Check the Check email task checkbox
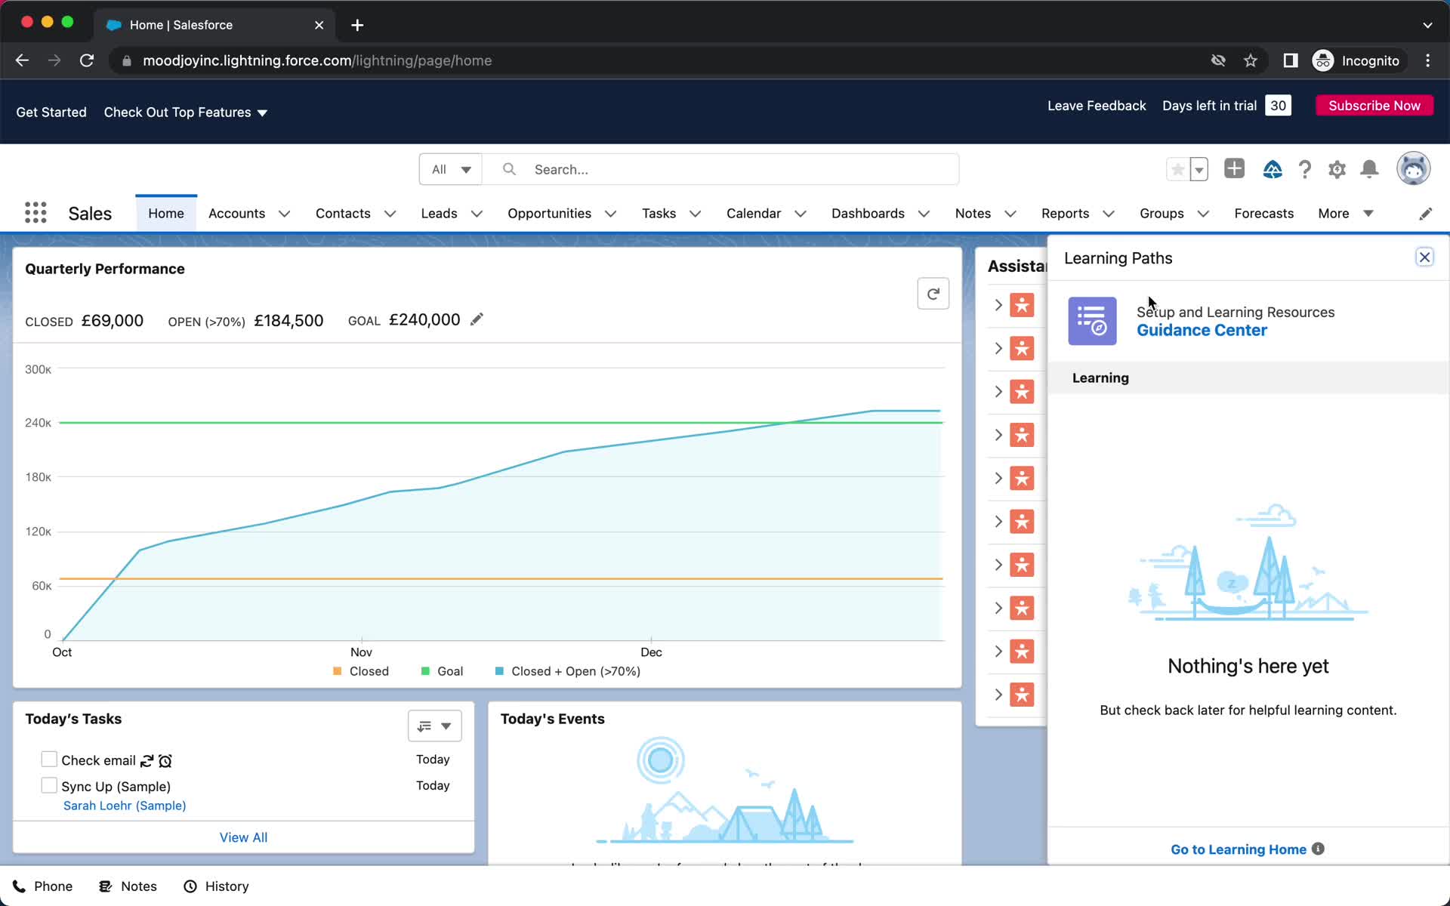 click(x=49, y=759)
